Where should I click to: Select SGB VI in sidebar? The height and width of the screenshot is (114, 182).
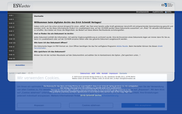(20, 35)
